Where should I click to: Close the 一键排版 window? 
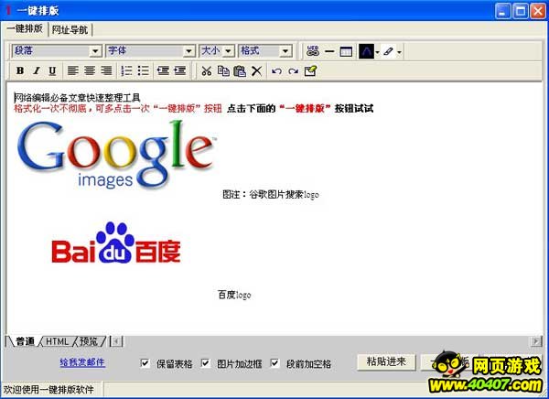click(537, 11)
